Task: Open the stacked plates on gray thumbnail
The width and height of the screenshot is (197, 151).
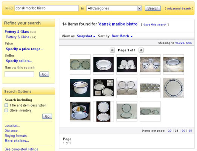Action: tap(127, 111)
